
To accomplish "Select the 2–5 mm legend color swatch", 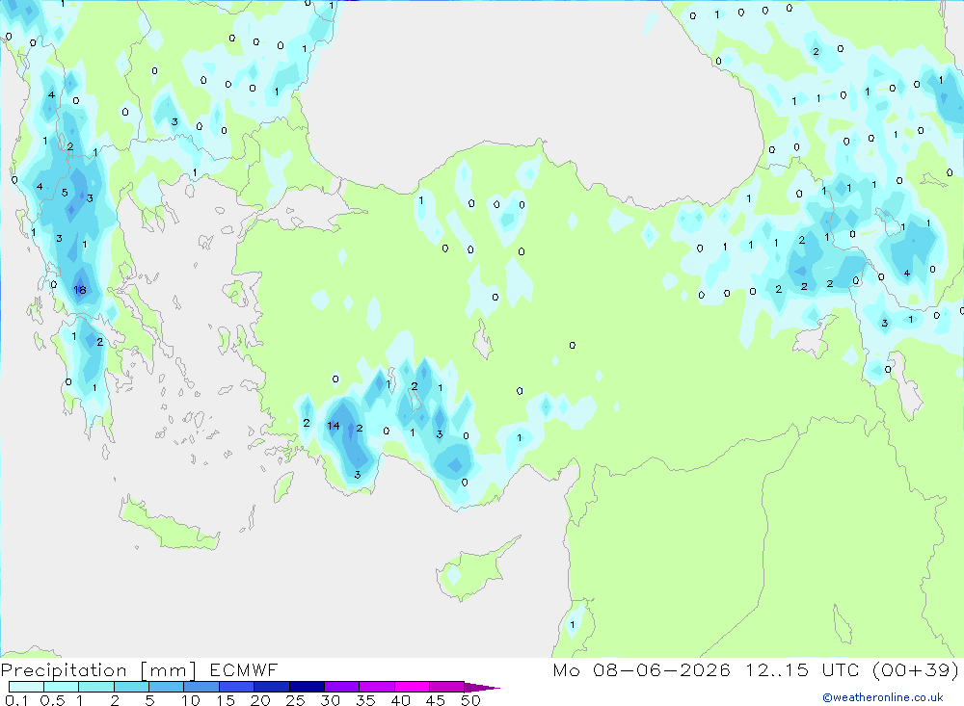I will pyautogui.click(x=131, y=687).
